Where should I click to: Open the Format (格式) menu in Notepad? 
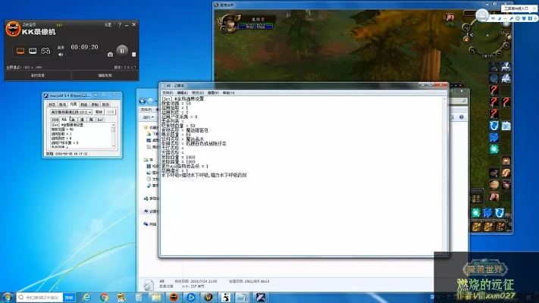click(198, 92)
